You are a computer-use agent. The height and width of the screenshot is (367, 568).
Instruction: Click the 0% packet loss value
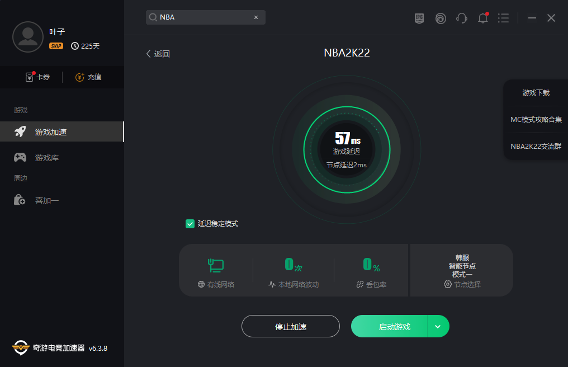(371, 265)
